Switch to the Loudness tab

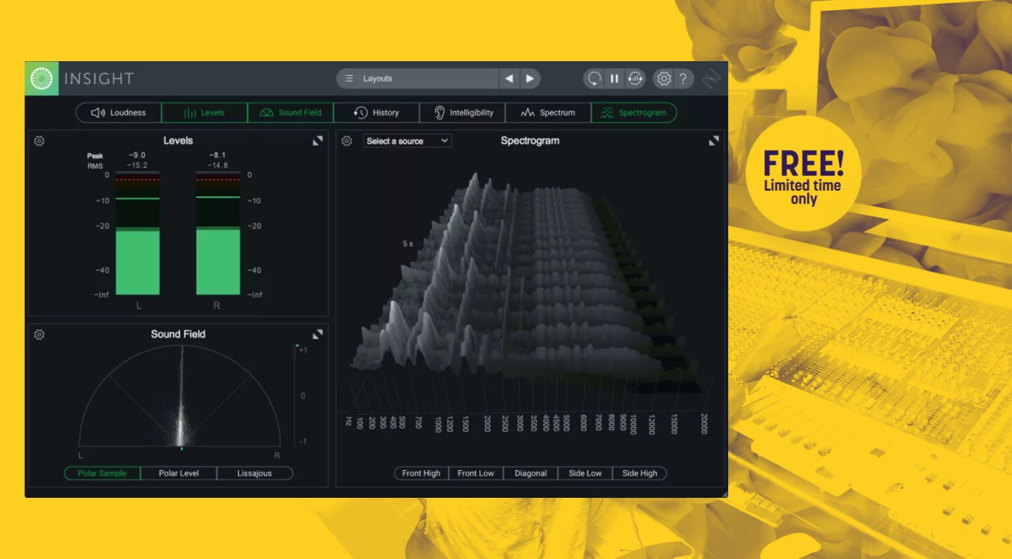[x=118, y=112]
